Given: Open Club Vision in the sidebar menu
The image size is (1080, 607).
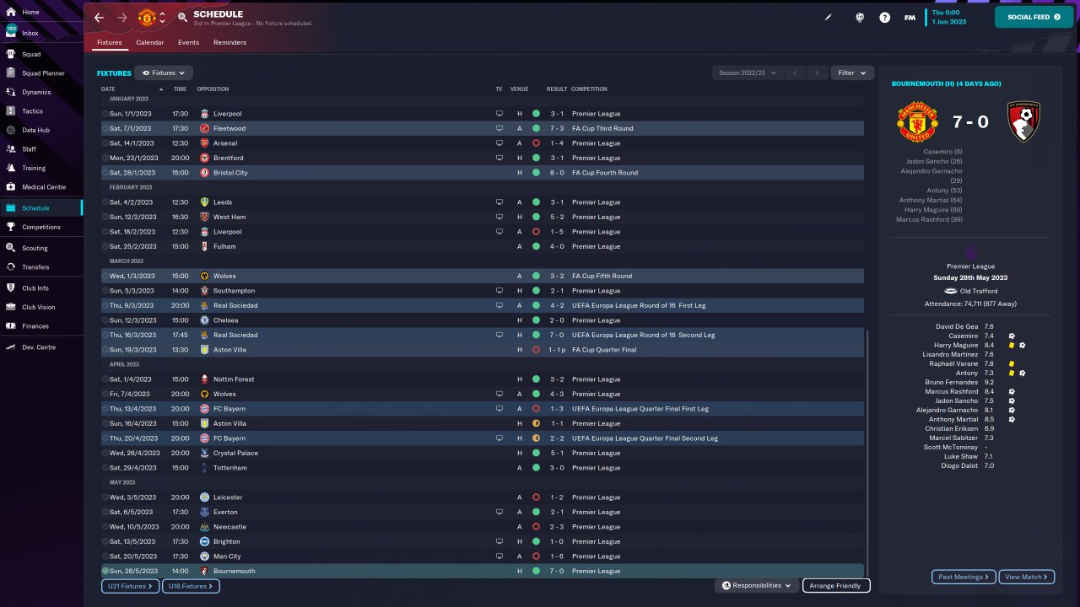Looking at the screenshot, I should 39,307.
